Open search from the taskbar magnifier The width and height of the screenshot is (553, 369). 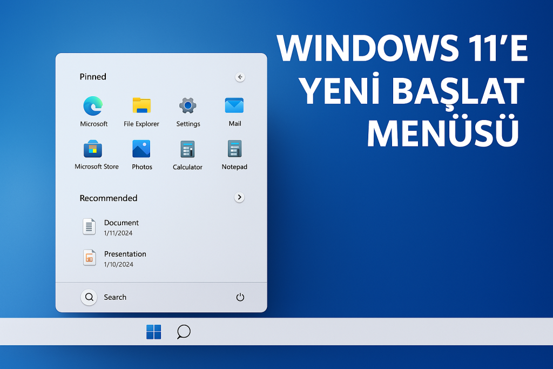coord(184,332)
